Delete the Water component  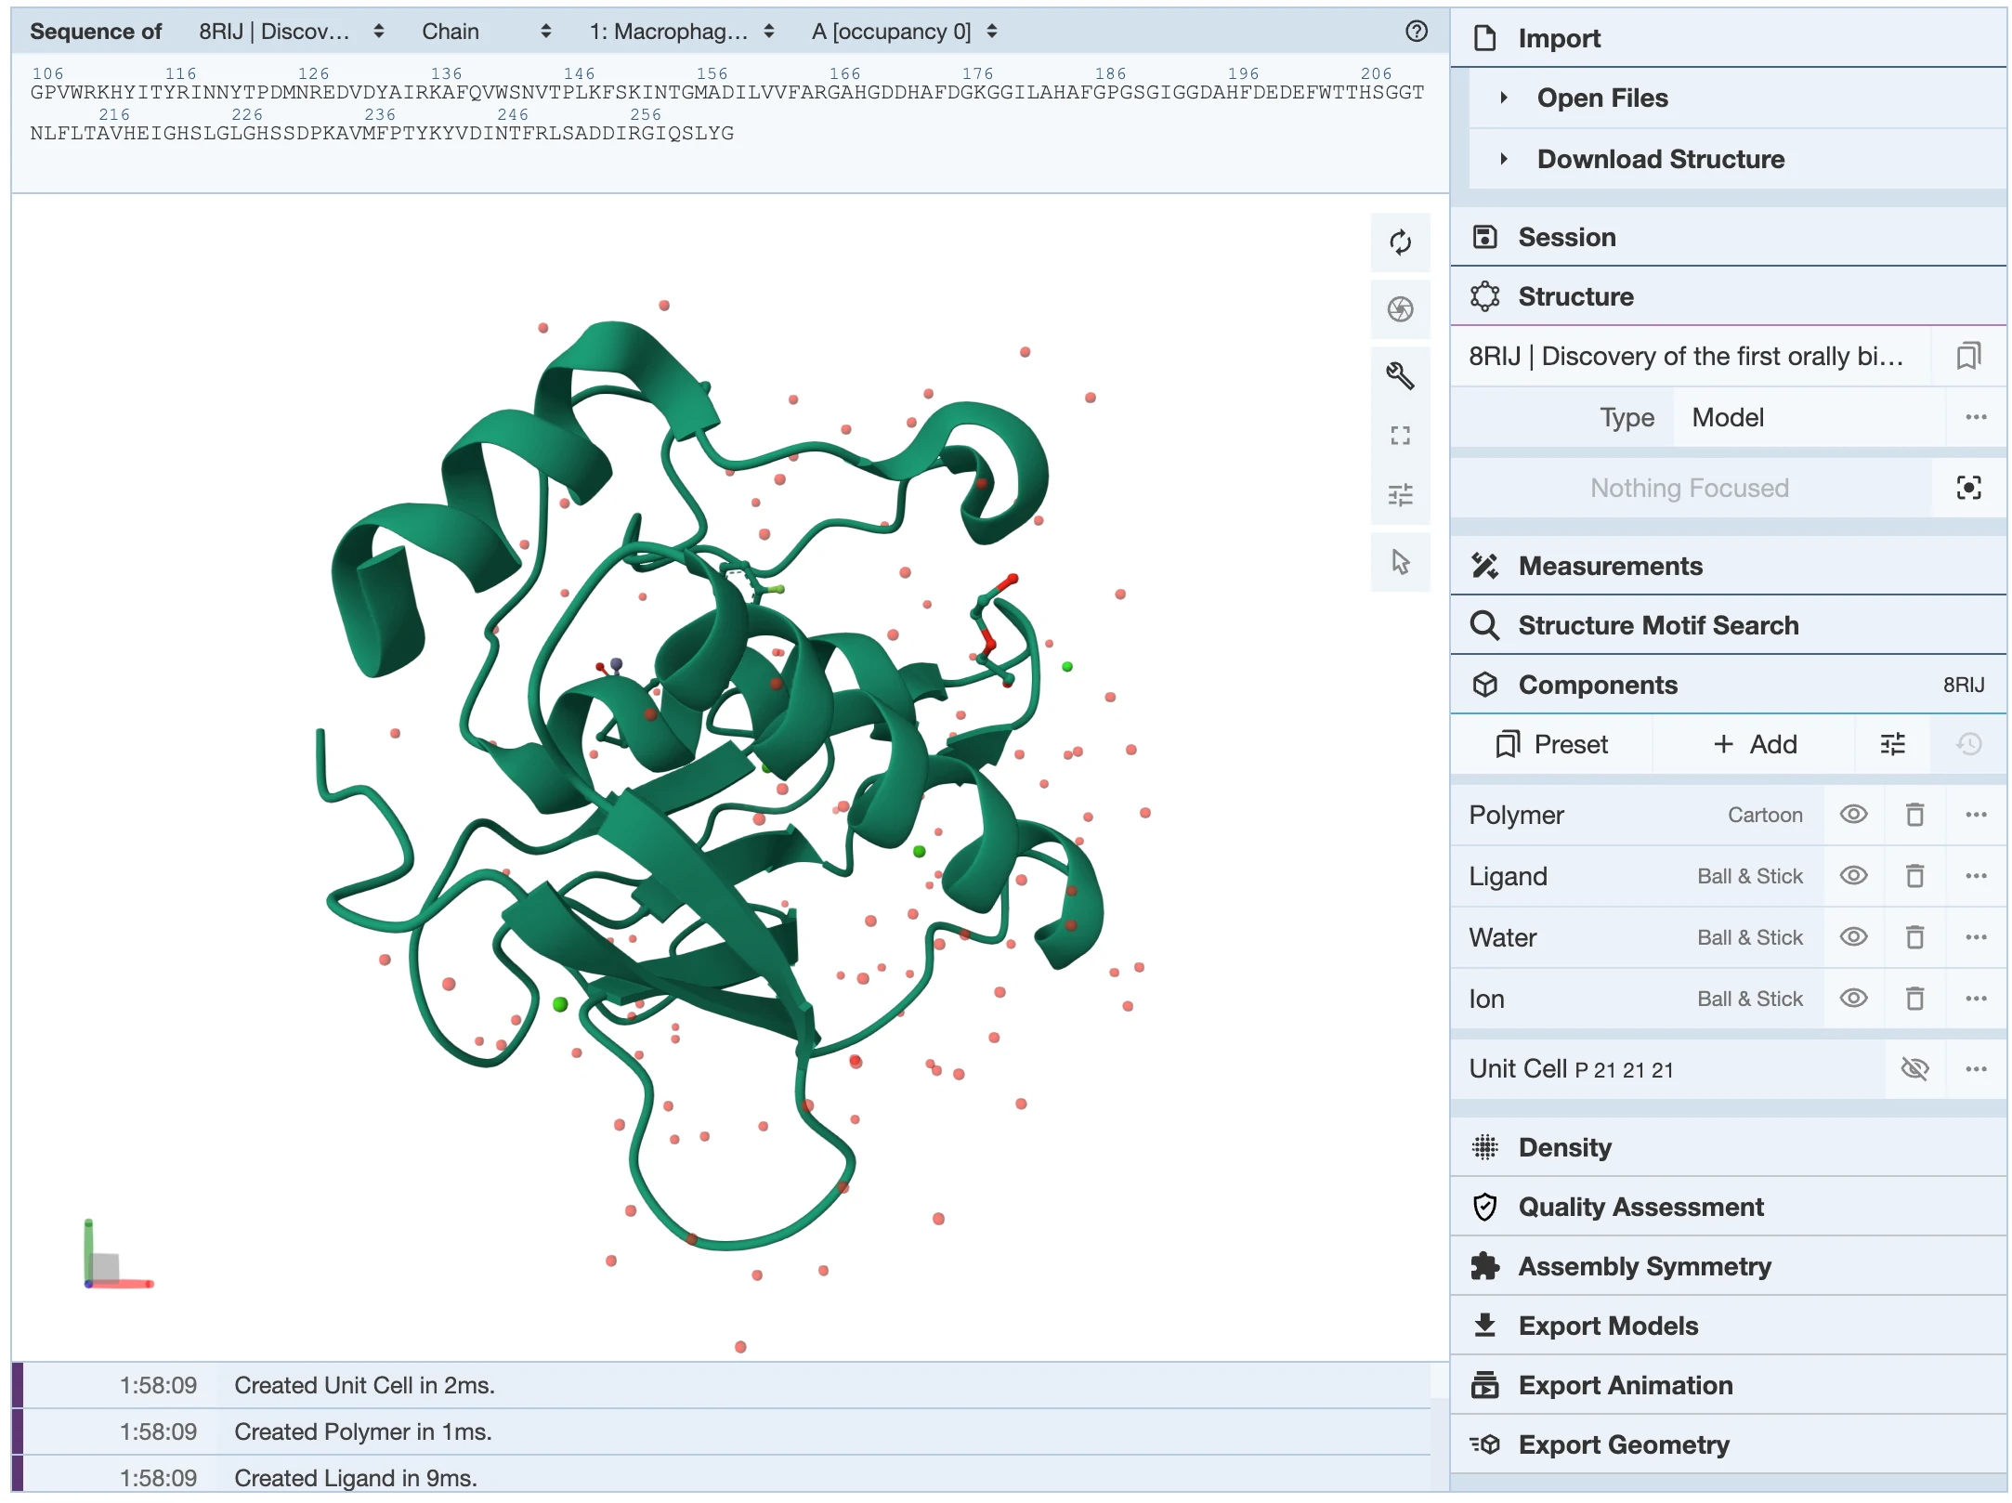coord(1914,937)
